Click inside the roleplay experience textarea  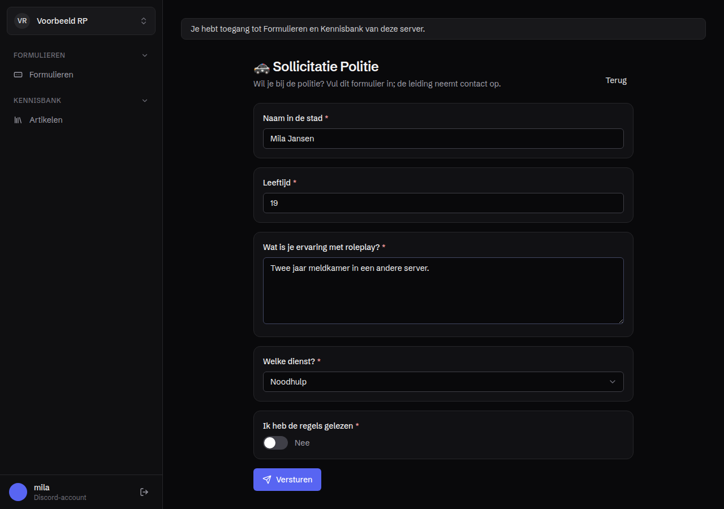click(x=443, y=291)
